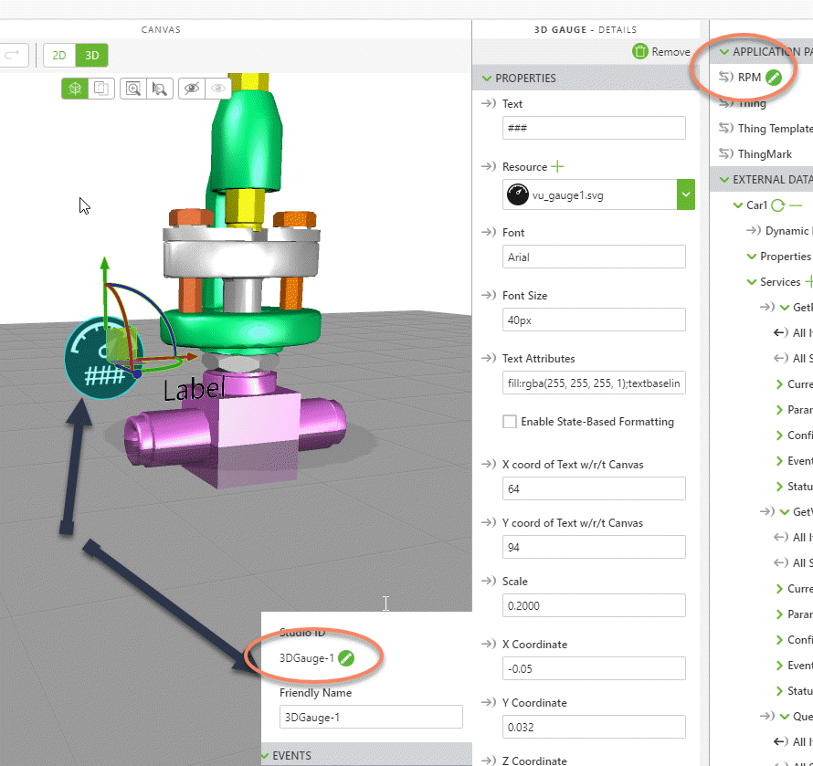Click the minus button next to Car1
The width and height of the screenshot is (813, 766).
click(x=796, y=205)
